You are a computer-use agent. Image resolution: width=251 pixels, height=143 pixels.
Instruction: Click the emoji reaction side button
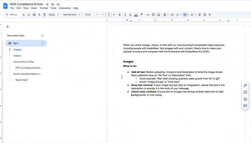tap(245, 99)
